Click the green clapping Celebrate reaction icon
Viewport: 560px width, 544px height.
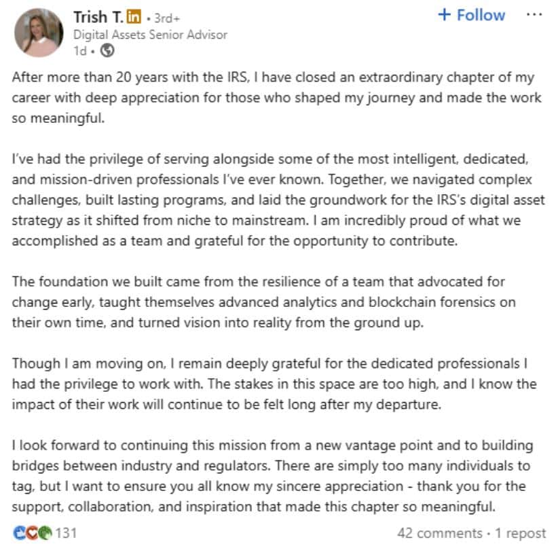pos(45,533)
